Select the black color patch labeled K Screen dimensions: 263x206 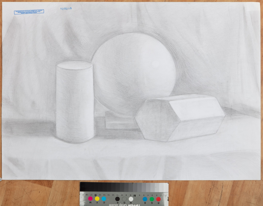tap(117, 199)
